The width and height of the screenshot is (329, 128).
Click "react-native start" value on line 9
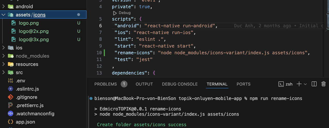166,46
